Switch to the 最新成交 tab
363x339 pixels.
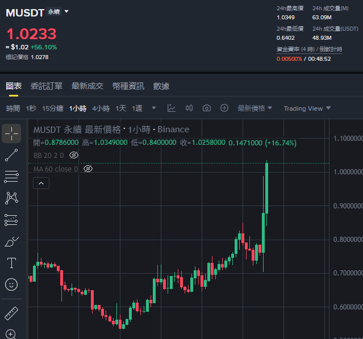click(87, 86)
